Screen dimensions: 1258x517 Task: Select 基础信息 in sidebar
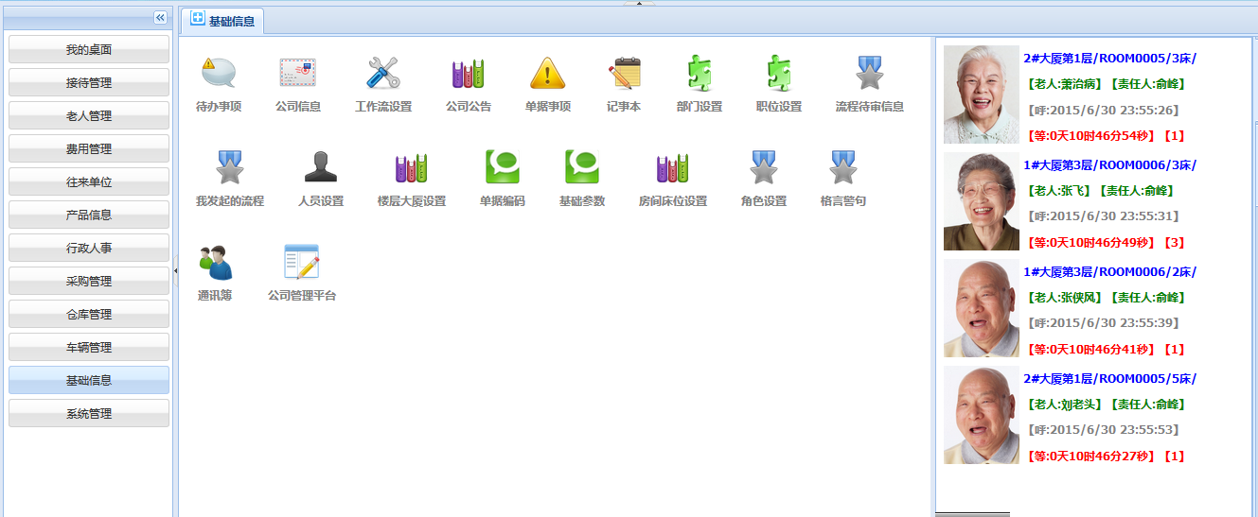[x=89, y=380]
